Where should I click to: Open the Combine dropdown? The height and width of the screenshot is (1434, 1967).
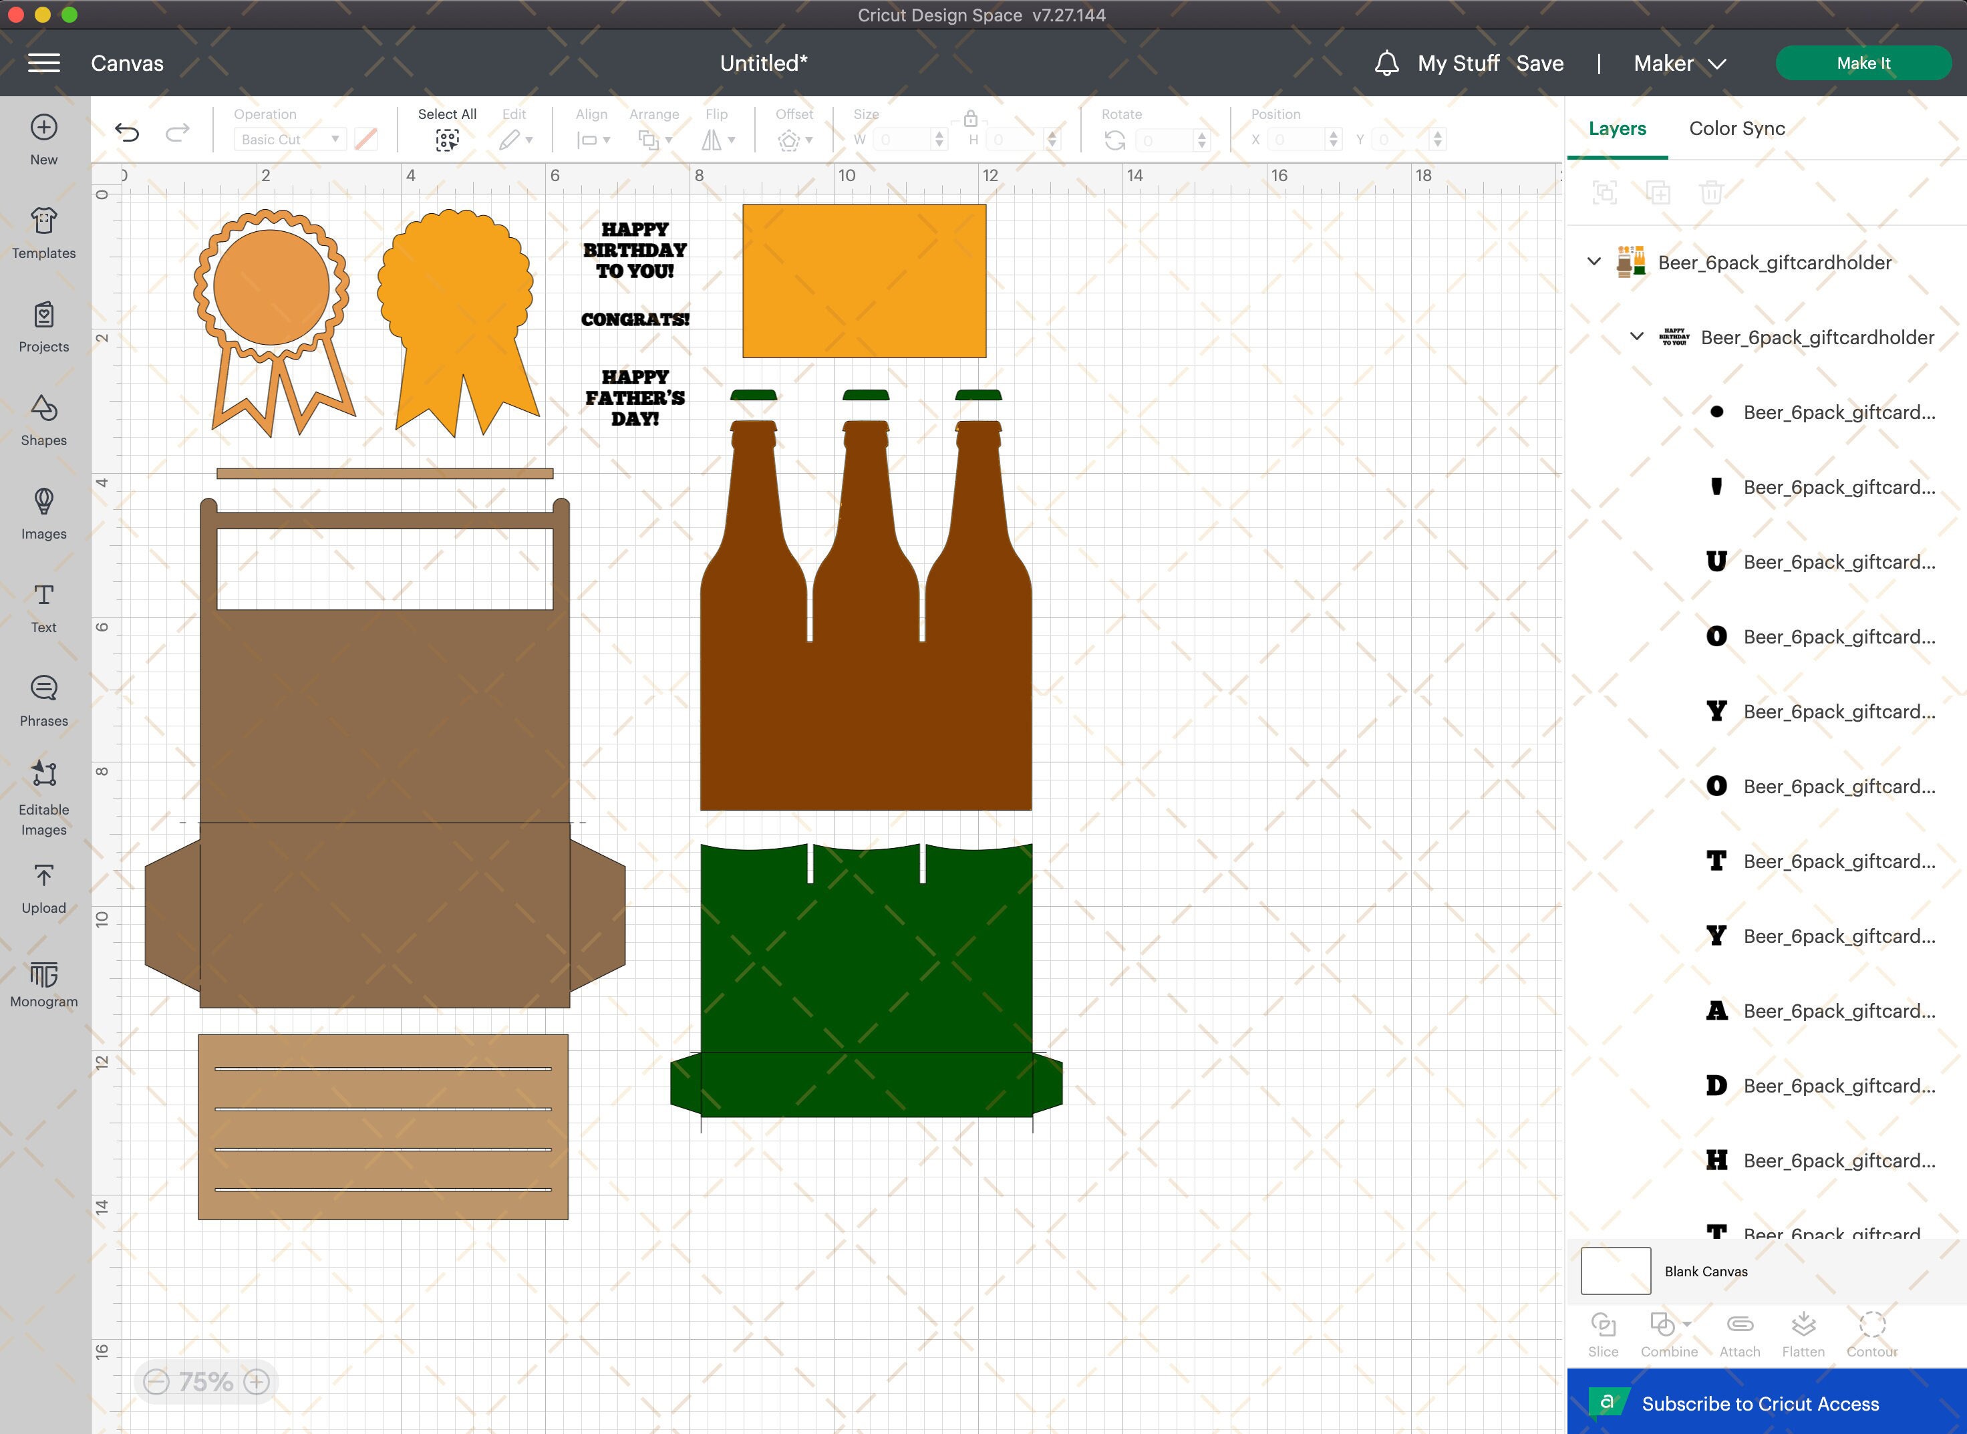(1668, 1335)
